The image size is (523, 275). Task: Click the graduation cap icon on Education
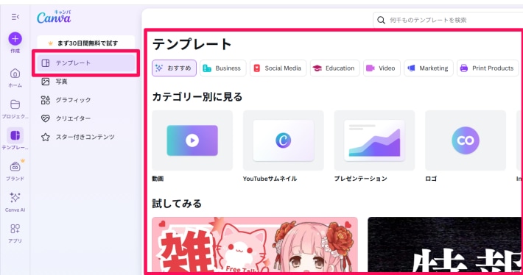coord(317,68)
